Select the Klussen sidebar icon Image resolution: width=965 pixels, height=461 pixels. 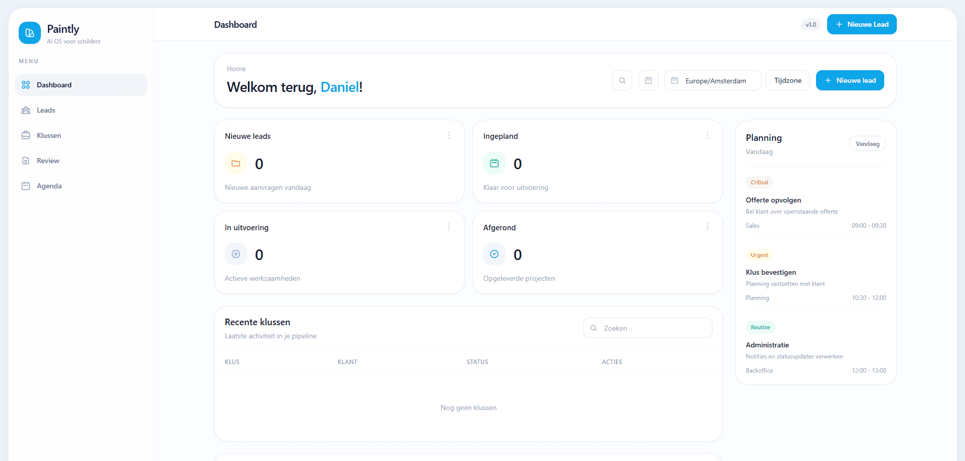coord(26,135)
